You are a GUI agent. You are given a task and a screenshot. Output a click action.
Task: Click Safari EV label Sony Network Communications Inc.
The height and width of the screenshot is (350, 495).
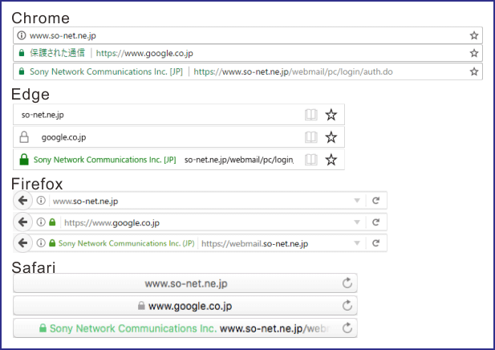coord(133,328)
